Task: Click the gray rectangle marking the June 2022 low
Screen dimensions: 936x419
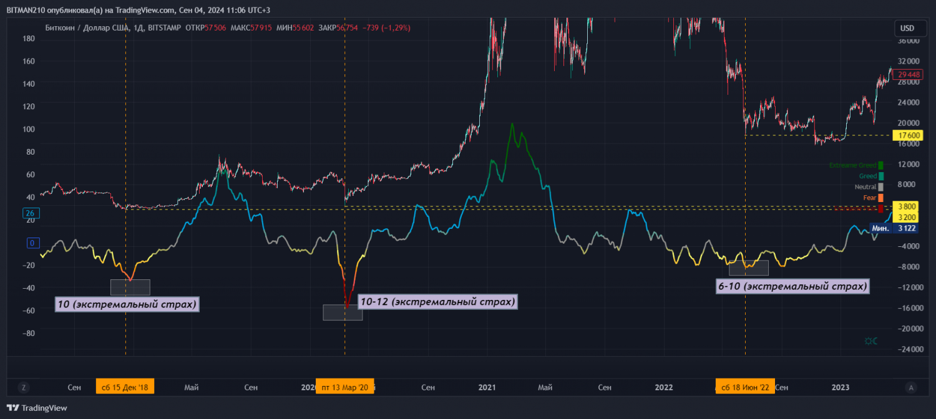Action: 748,268
